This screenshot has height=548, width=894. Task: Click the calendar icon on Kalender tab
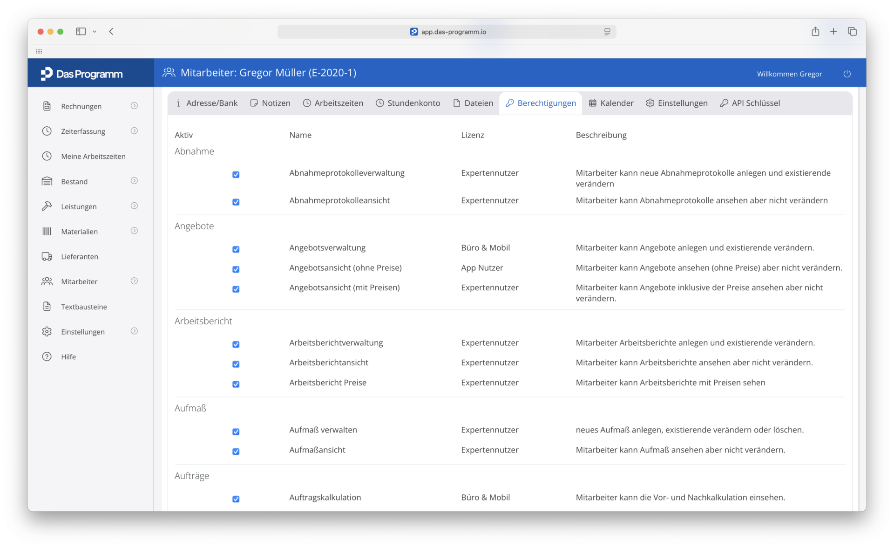click(x=593, y=103)
